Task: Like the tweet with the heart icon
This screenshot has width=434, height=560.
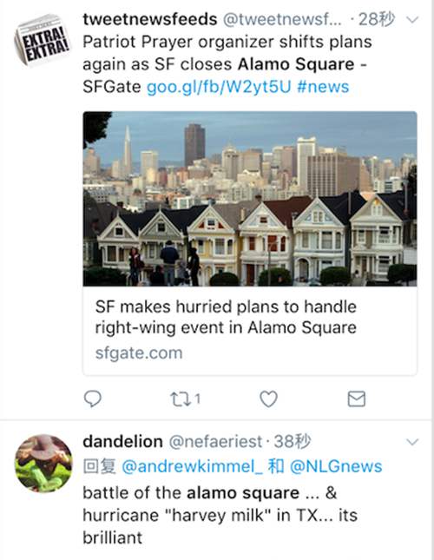Action: click(268, 399)
